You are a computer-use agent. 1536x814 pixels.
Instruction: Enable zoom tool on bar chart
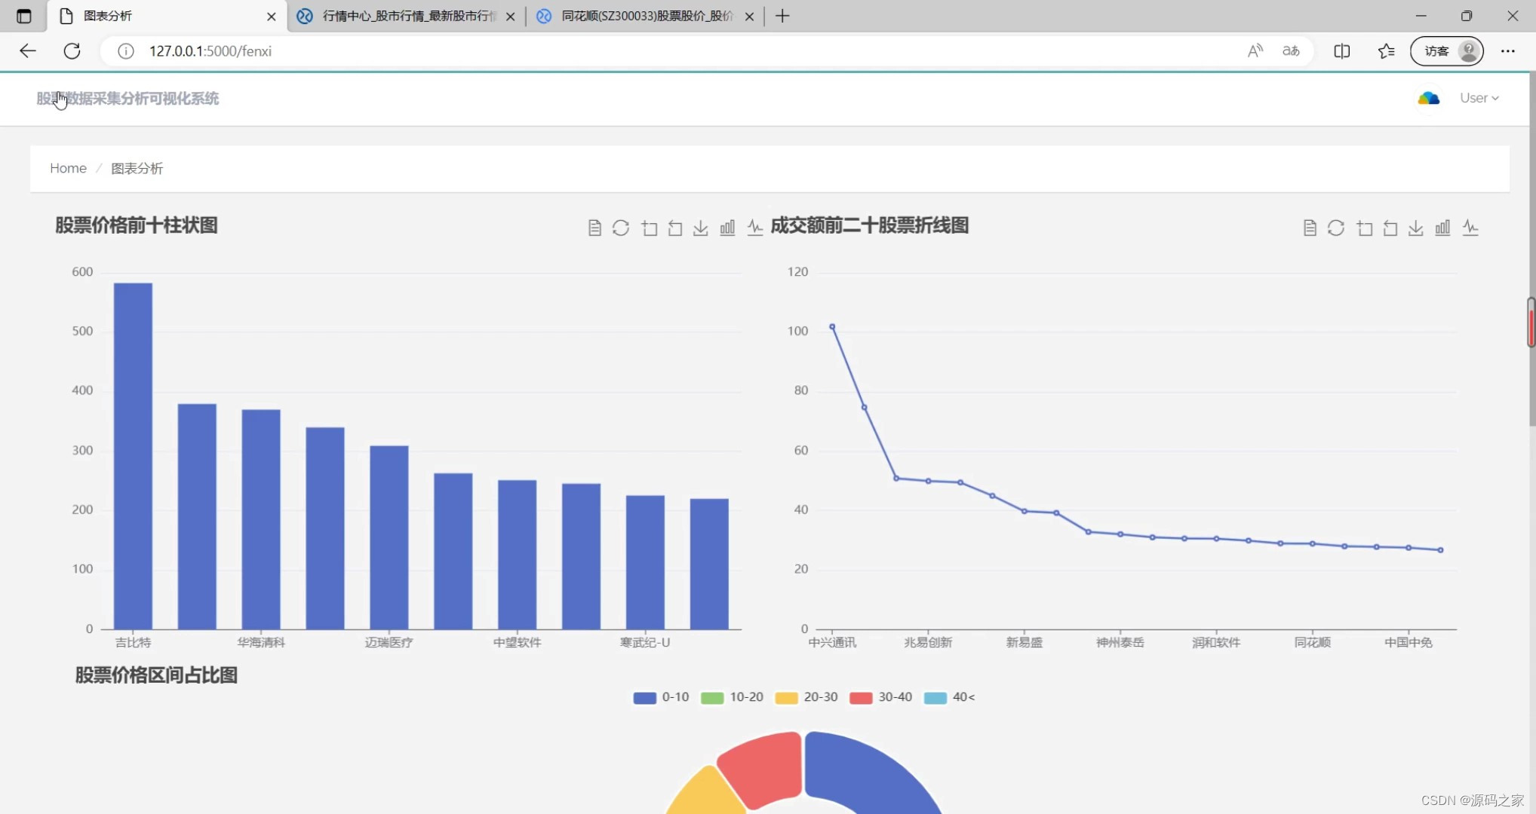(x=649, y=228)
